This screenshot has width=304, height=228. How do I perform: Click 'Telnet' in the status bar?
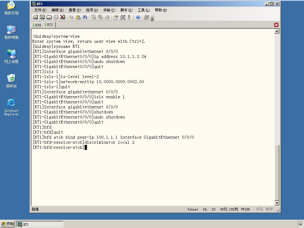[193, 209]
